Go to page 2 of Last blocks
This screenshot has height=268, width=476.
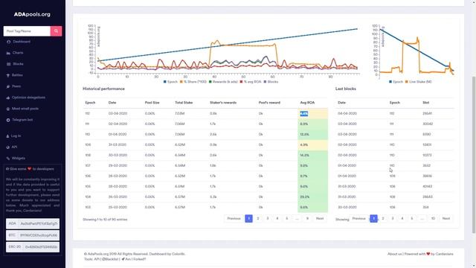(383, 218)
